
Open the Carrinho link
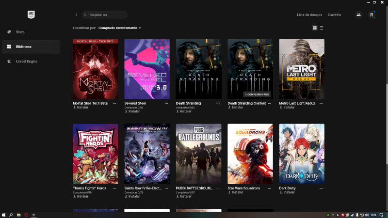pos(334,15)
